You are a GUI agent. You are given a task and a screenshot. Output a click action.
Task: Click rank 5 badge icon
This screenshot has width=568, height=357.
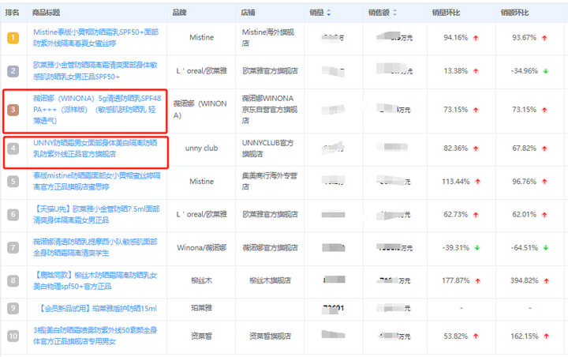point(13,182)
